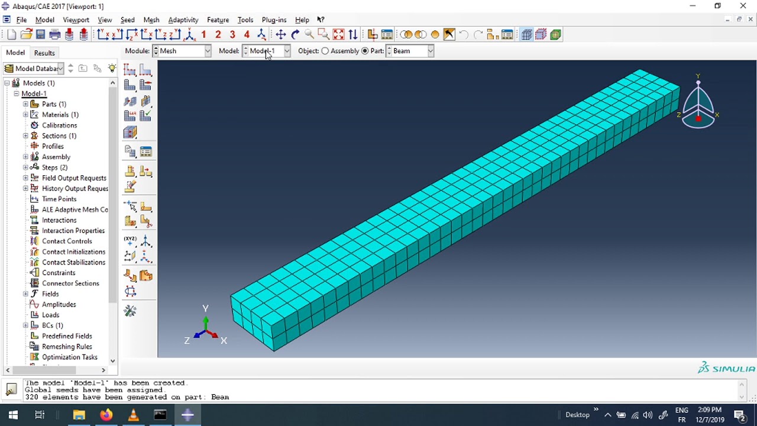Screen dimensions: 757x426
Task: Select Calibrations in the model tree
Action: coord(59,125)
